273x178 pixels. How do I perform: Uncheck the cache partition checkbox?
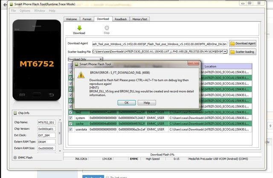(71, 124)
